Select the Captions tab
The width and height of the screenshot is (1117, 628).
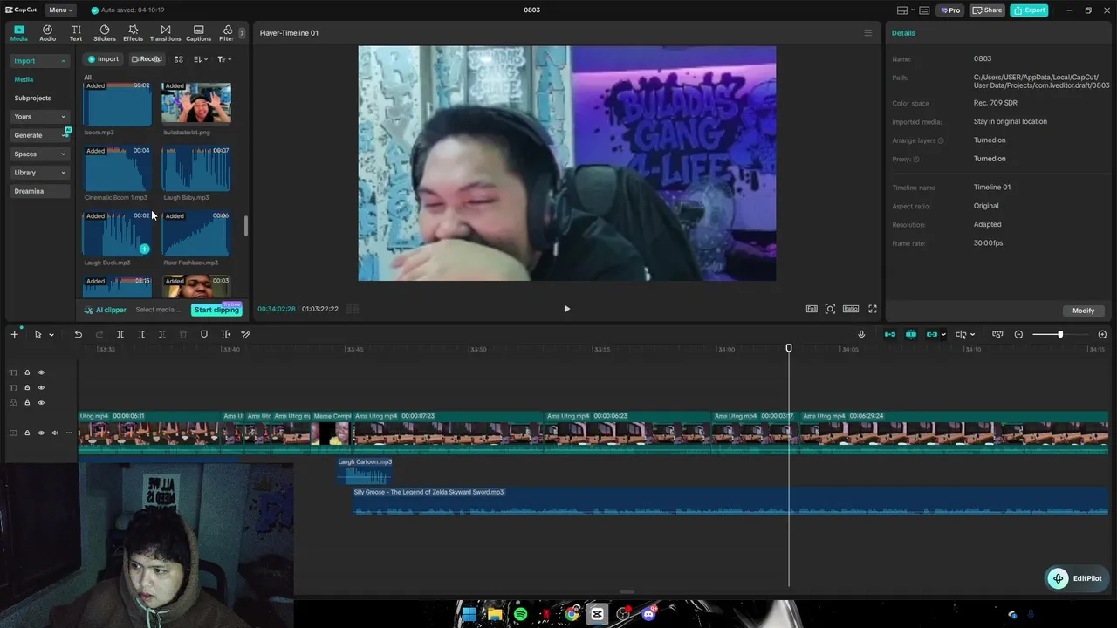(198, 33)
